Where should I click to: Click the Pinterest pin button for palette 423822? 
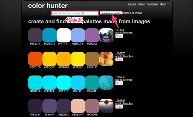(x=119, y=36)
